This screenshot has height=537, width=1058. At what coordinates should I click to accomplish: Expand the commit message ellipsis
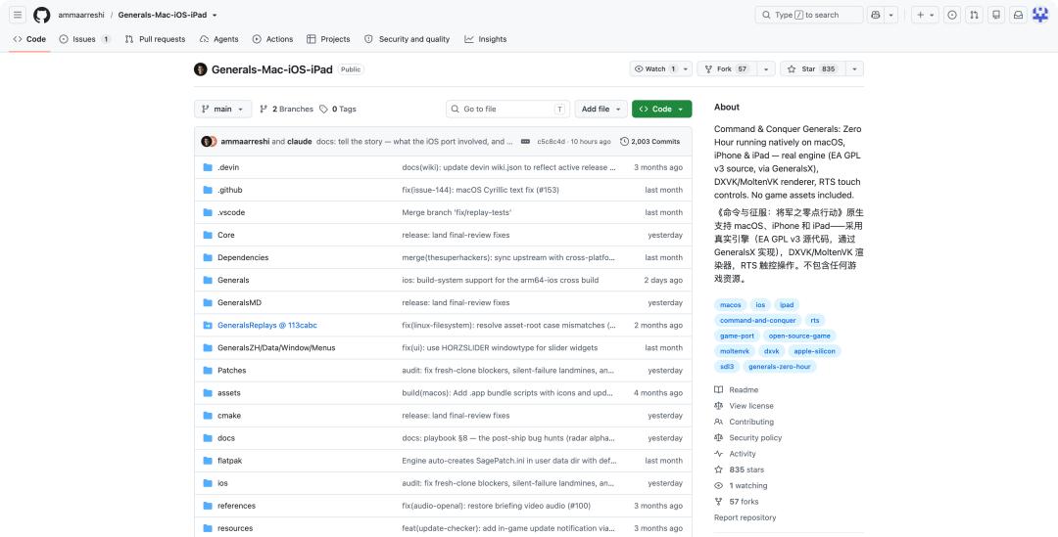[x=526, y=142]
